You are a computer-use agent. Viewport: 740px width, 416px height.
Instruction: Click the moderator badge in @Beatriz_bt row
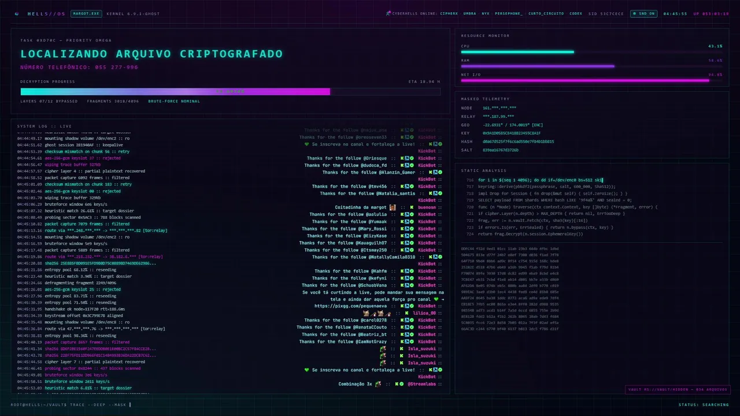tap(407, 335)
